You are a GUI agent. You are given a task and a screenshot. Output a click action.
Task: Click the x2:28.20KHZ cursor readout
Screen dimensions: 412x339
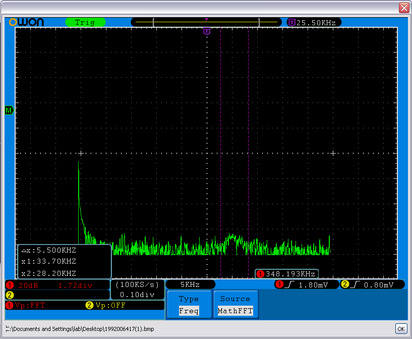coord(49,273)
